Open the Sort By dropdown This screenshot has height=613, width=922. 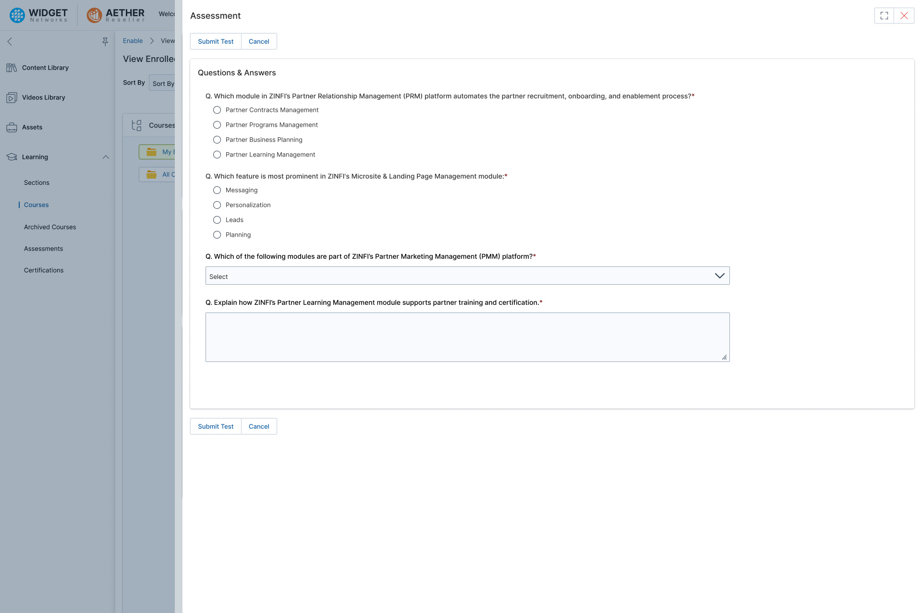point(163,83)
